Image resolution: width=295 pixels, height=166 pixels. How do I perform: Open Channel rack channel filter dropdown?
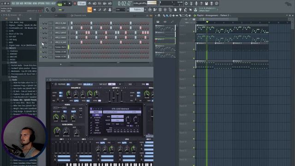coord(60,16)
